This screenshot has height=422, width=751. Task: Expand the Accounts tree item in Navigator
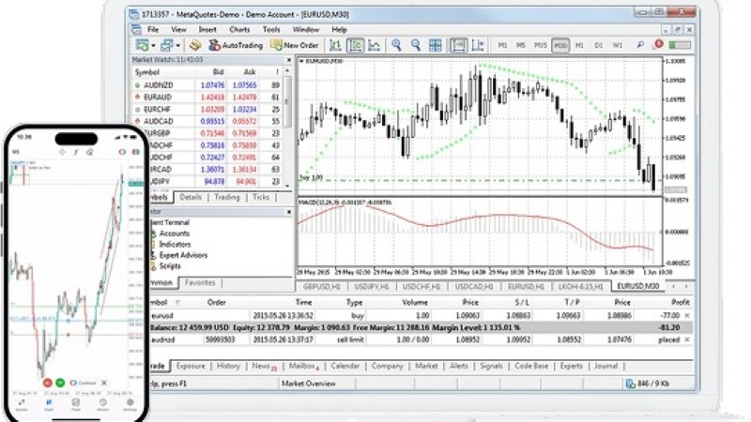(x=175, y=234)
